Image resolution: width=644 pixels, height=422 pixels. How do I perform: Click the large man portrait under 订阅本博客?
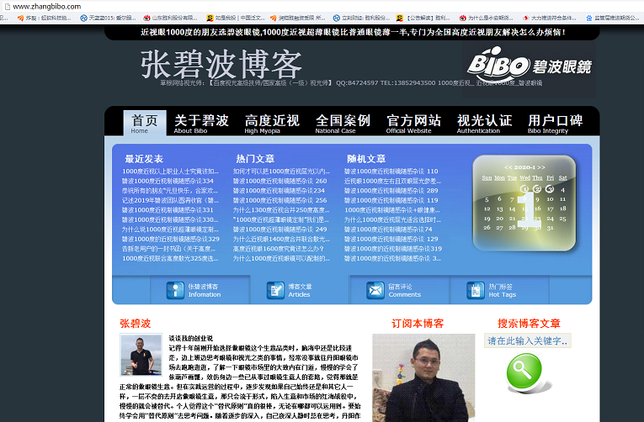coord(423,377)
